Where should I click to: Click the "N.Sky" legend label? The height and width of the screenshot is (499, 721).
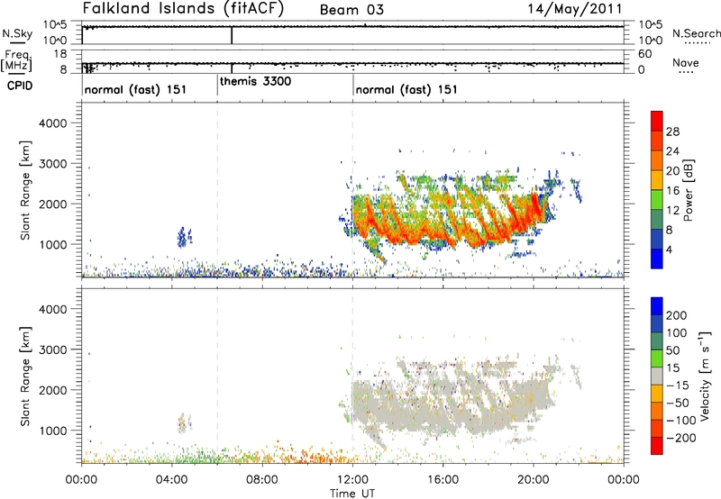click(x=17, y=33)
